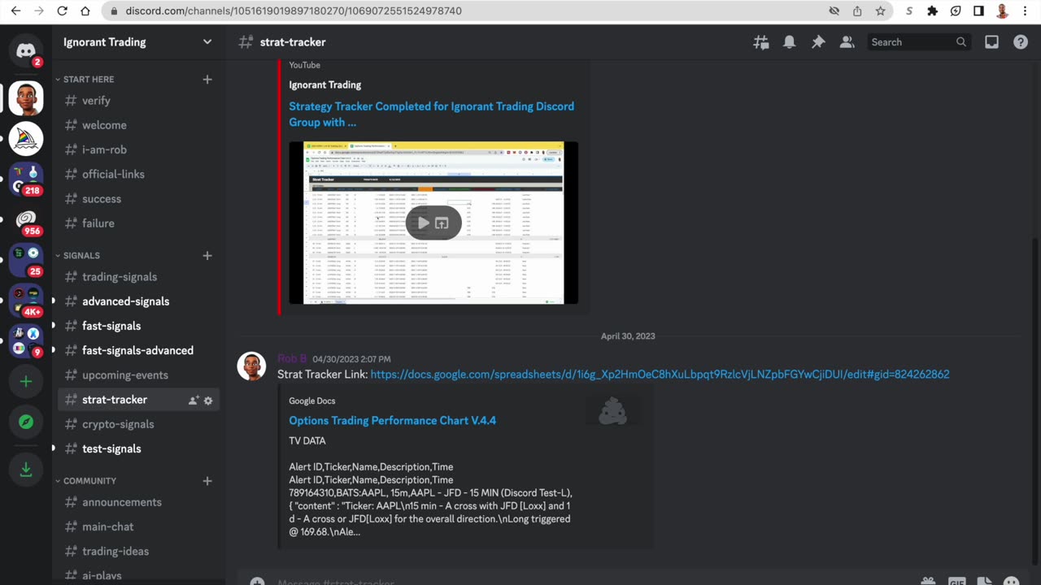Select the Ignorant Trading server avatar
Viewport: 1041px width, 585px height.
[x=26, y=99]
